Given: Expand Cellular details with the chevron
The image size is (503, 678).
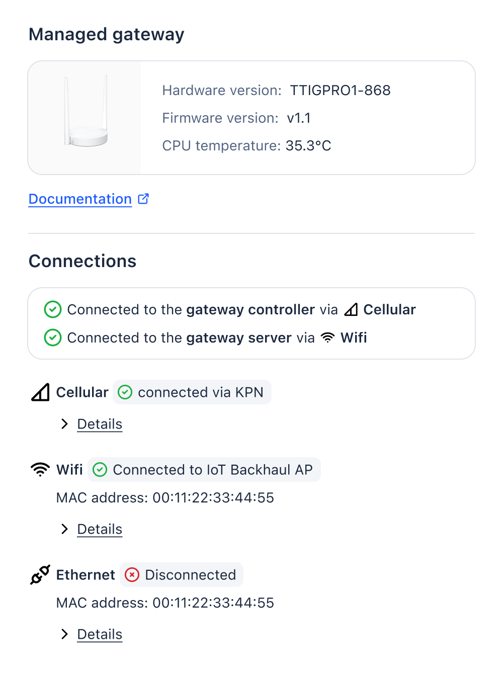Looking at the screenshot, I should [x=64, y=424].
